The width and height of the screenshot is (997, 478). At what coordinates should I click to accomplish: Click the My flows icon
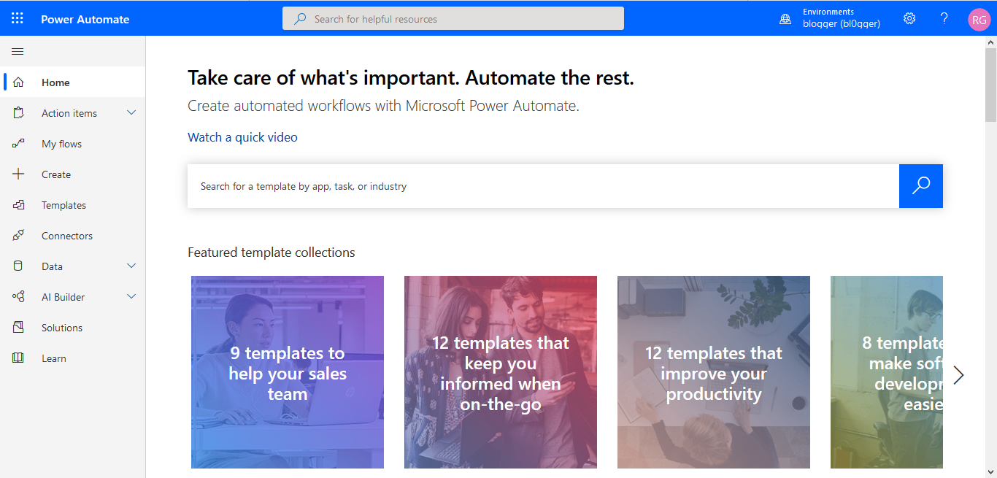[x=18, y=144]
